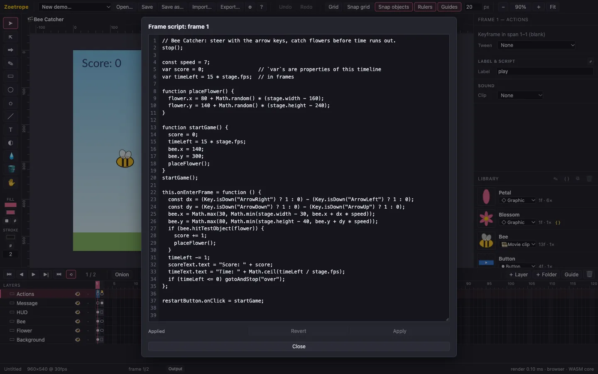The image size is (598, 374).
Task: Open the New demo dropdown
Action: pos(75,7)
